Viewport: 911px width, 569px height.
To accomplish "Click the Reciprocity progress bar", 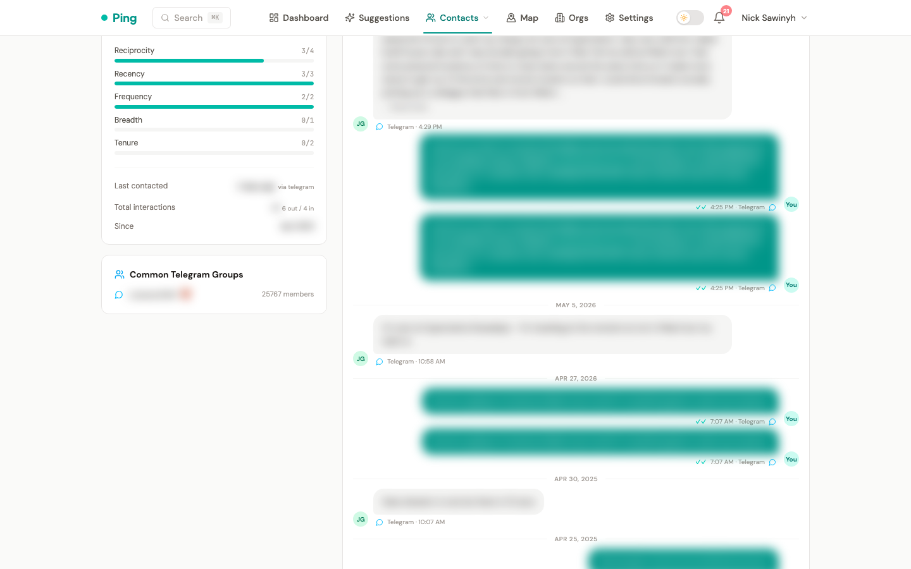I will point(214,61).
